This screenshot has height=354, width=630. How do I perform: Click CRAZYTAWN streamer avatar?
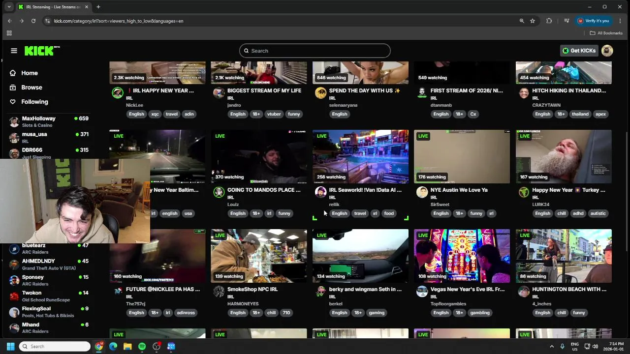point(524,92)
